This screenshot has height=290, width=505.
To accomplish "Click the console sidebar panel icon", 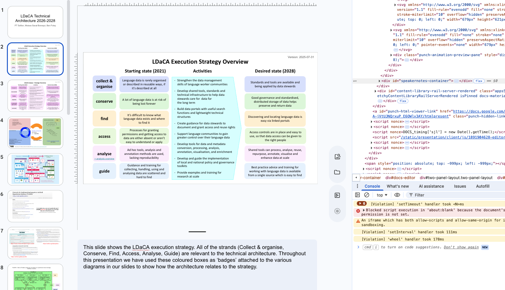I will pyautogui.click(x=357, y=195).
